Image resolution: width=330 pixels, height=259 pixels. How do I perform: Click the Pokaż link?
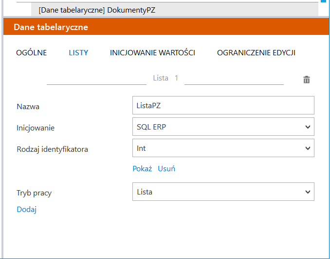pyautogui.click(x=142, y=169)
